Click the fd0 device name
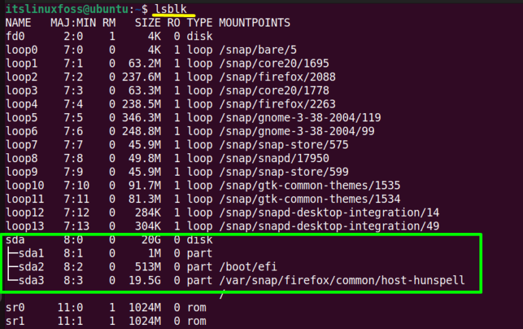This screenshot has width=523, height=329. [x=15, y=36]
